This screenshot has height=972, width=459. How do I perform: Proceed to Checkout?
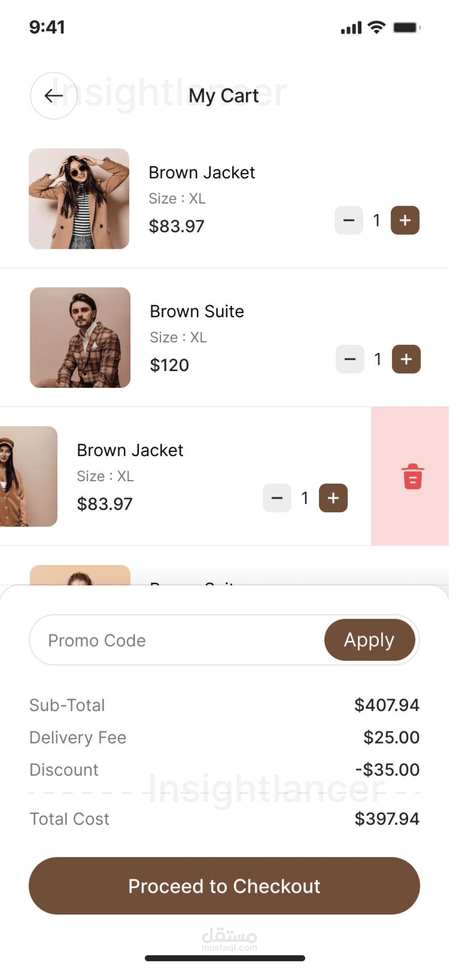click(x=224, y=886)
